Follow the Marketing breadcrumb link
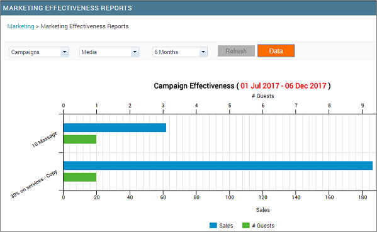377x232 pixels. 21,26
